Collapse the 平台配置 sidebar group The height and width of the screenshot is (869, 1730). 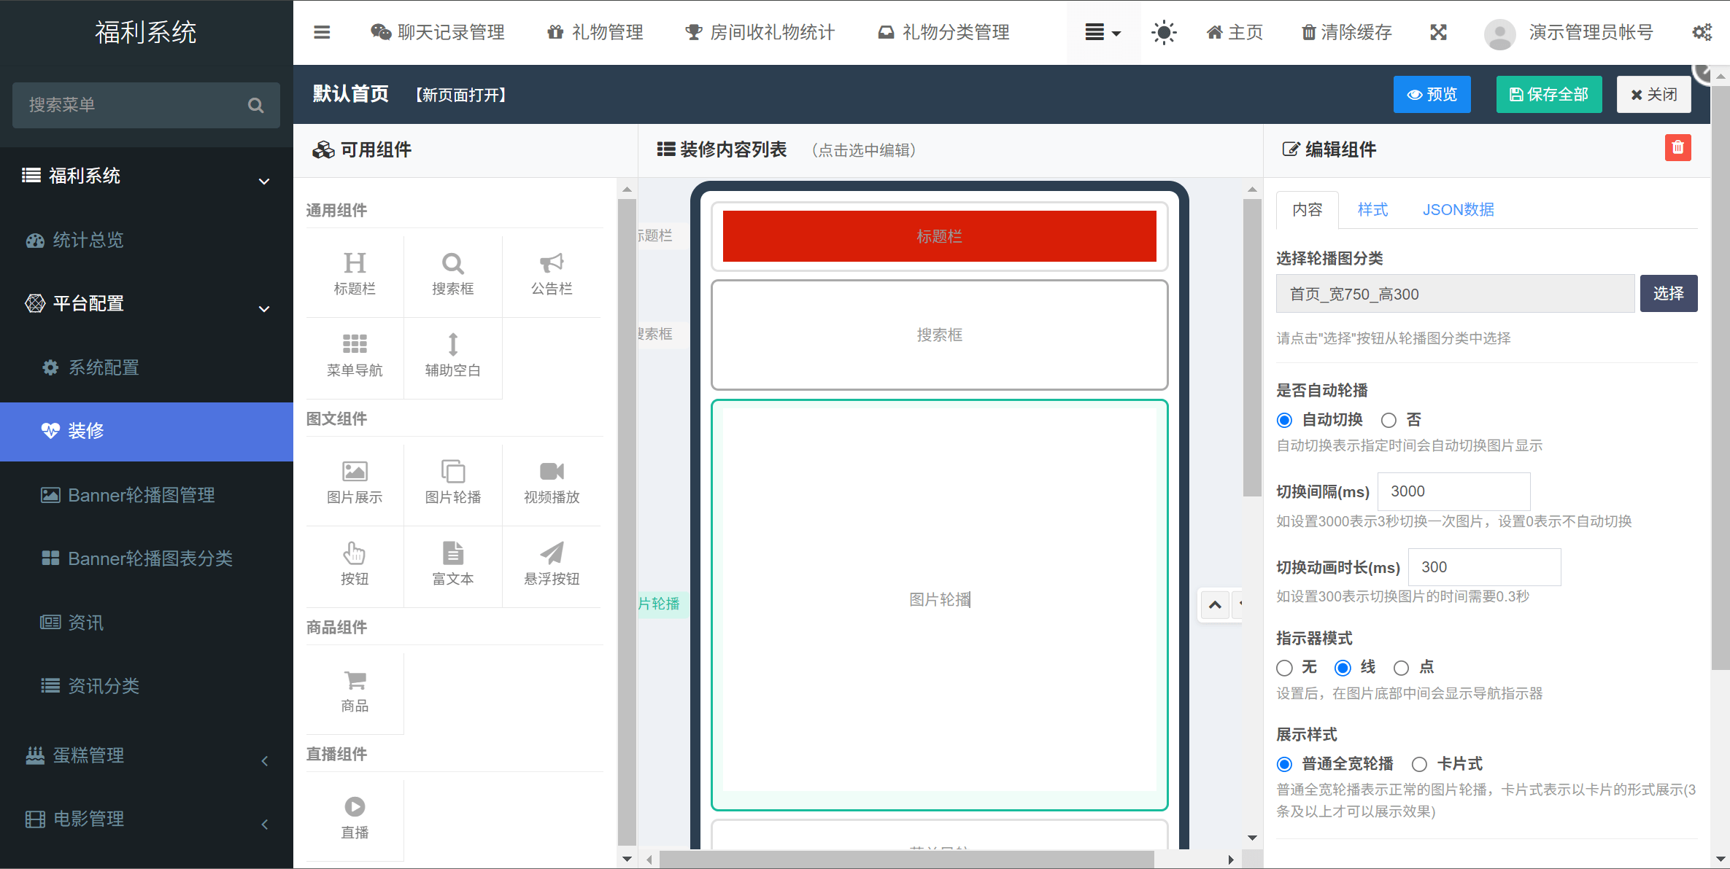coord(146,304)
